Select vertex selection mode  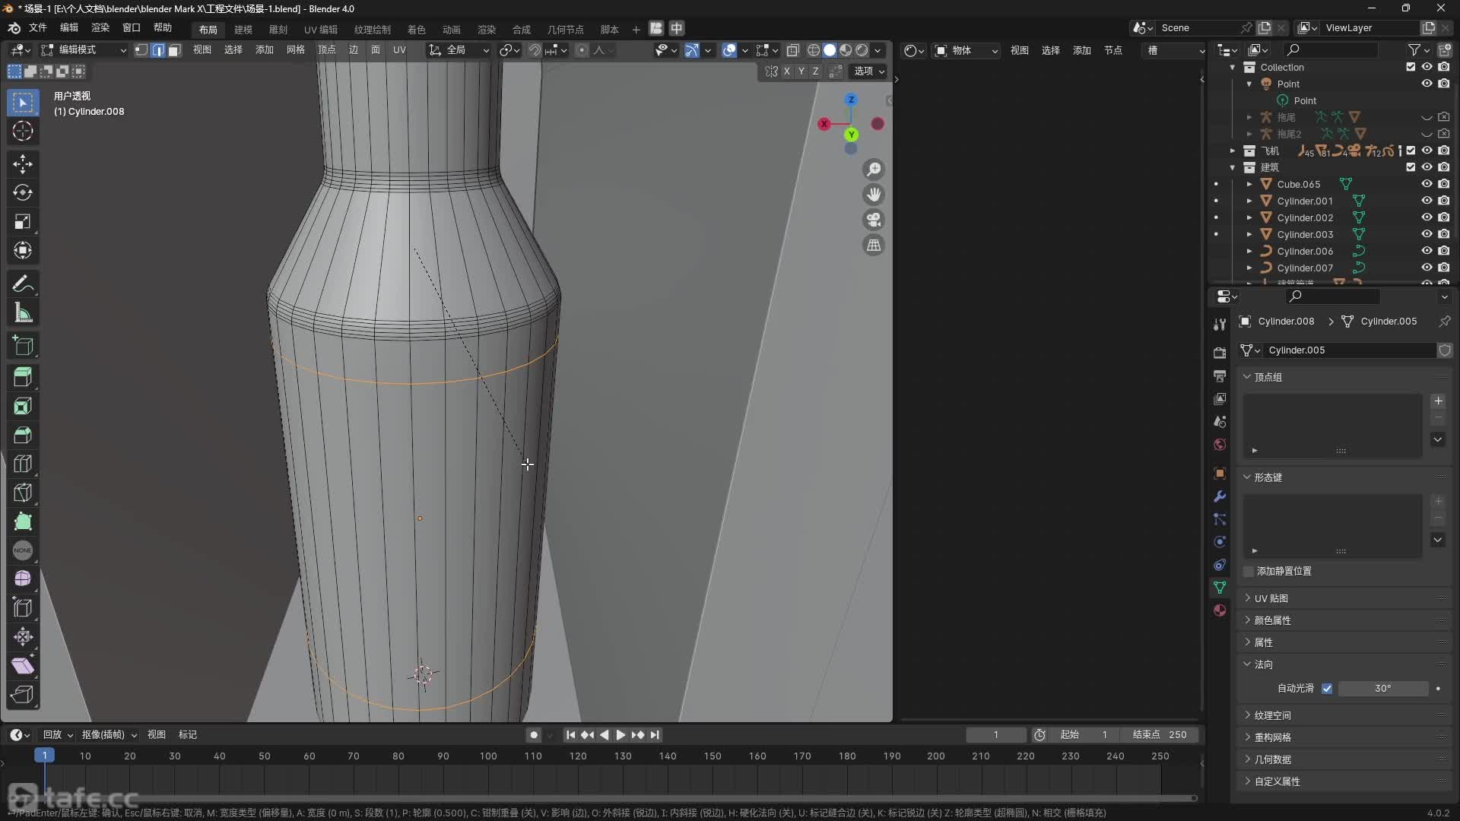tap(141, 50)
